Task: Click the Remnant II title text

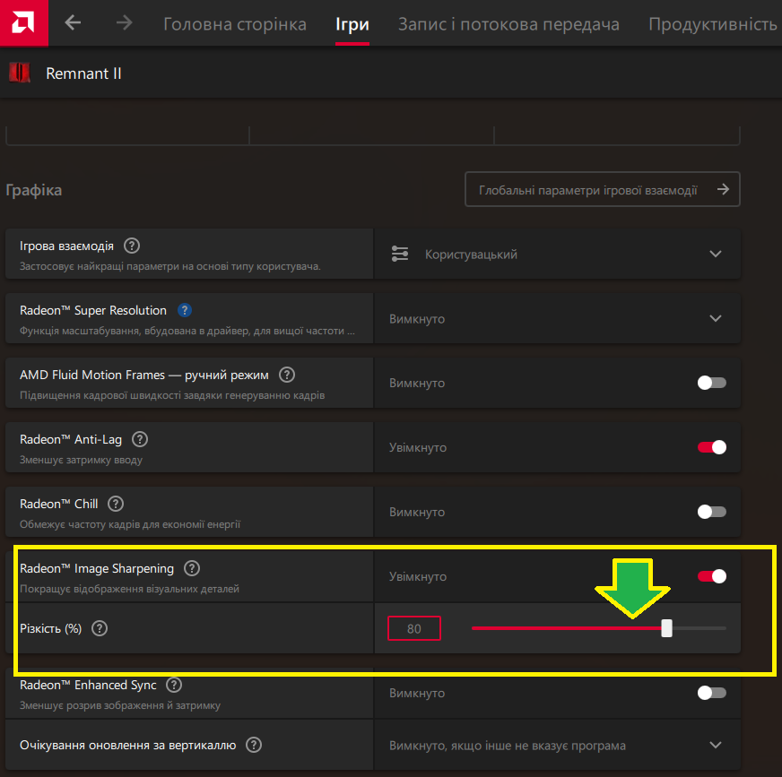Action: (x=83, y=73)
